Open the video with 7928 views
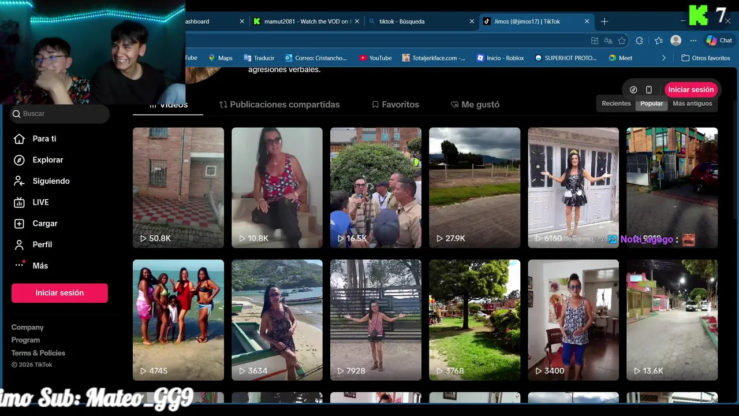The height and width of the screenshot is (416, 739). pyautogui.click(x=376, y=320)
